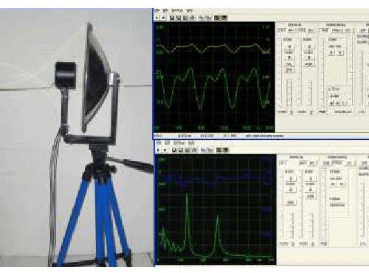The image size is (369, 273).
Task: Click the second save-disk icon in lower toolbar
Action: [181, 150]
